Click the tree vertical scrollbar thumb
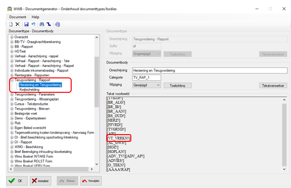Viewport: 291px width, 188px height. tap(97, 82)
